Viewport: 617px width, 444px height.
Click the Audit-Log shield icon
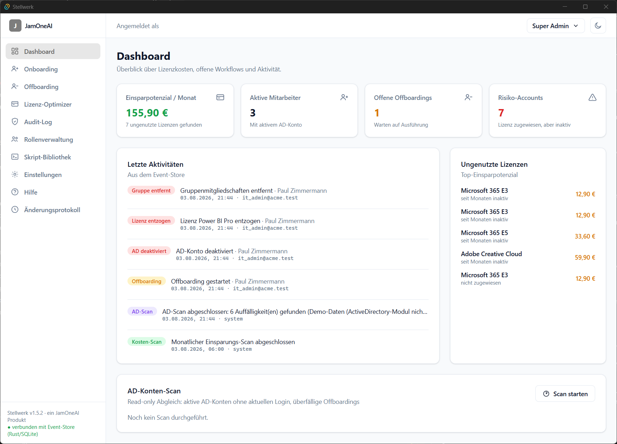click(15, 122)
